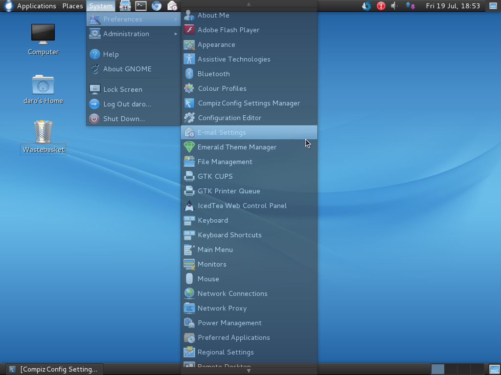Open the Wastebasket desktop icon
501x375 pixels.
pyautogui.click(x=43, y=133)
